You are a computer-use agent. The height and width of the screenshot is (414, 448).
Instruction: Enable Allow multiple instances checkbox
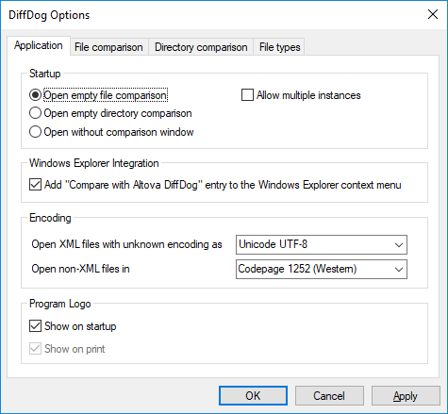point(247,95)
